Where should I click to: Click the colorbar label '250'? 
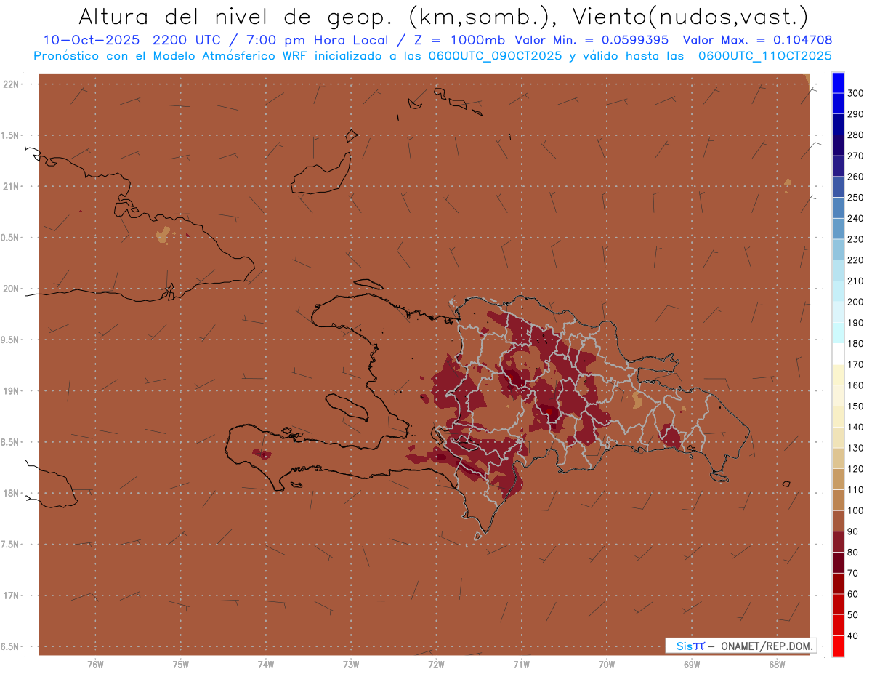(855, 197)
